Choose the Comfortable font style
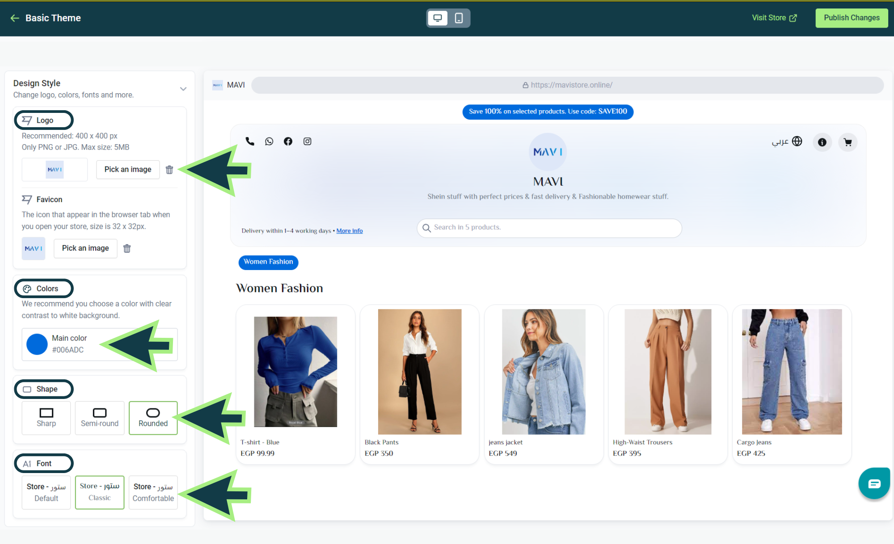The image size is (894, 544). coord(153,492)
